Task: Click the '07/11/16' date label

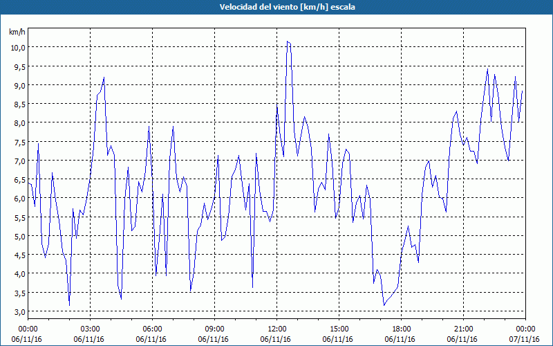Action: 525,339
